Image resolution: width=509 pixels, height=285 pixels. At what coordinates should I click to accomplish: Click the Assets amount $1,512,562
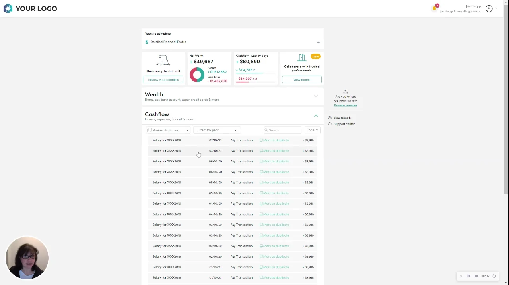pos(217,72)
